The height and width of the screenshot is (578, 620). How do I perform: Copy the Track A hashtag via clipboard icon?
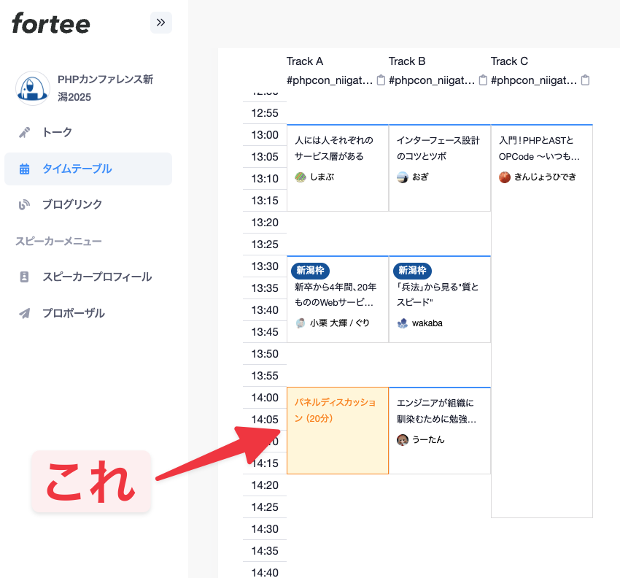click(x=381, y=80)
